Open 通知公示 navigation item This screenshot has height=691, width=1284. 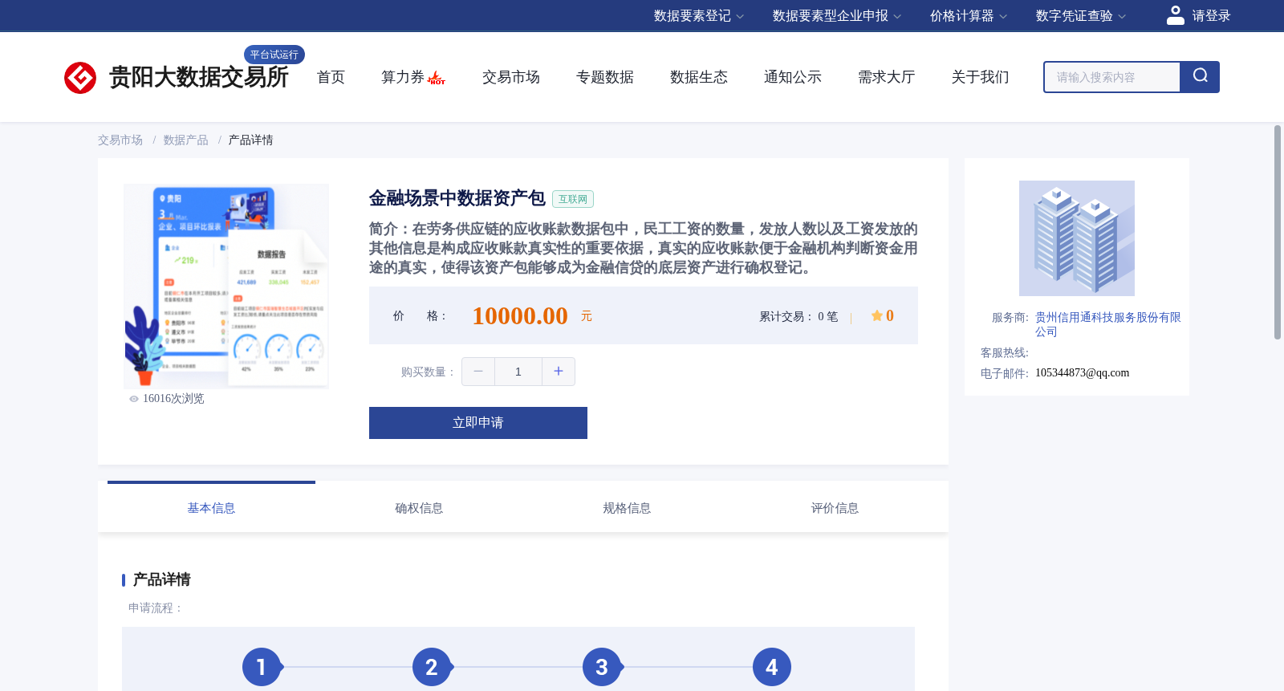(x=793, y=77)
